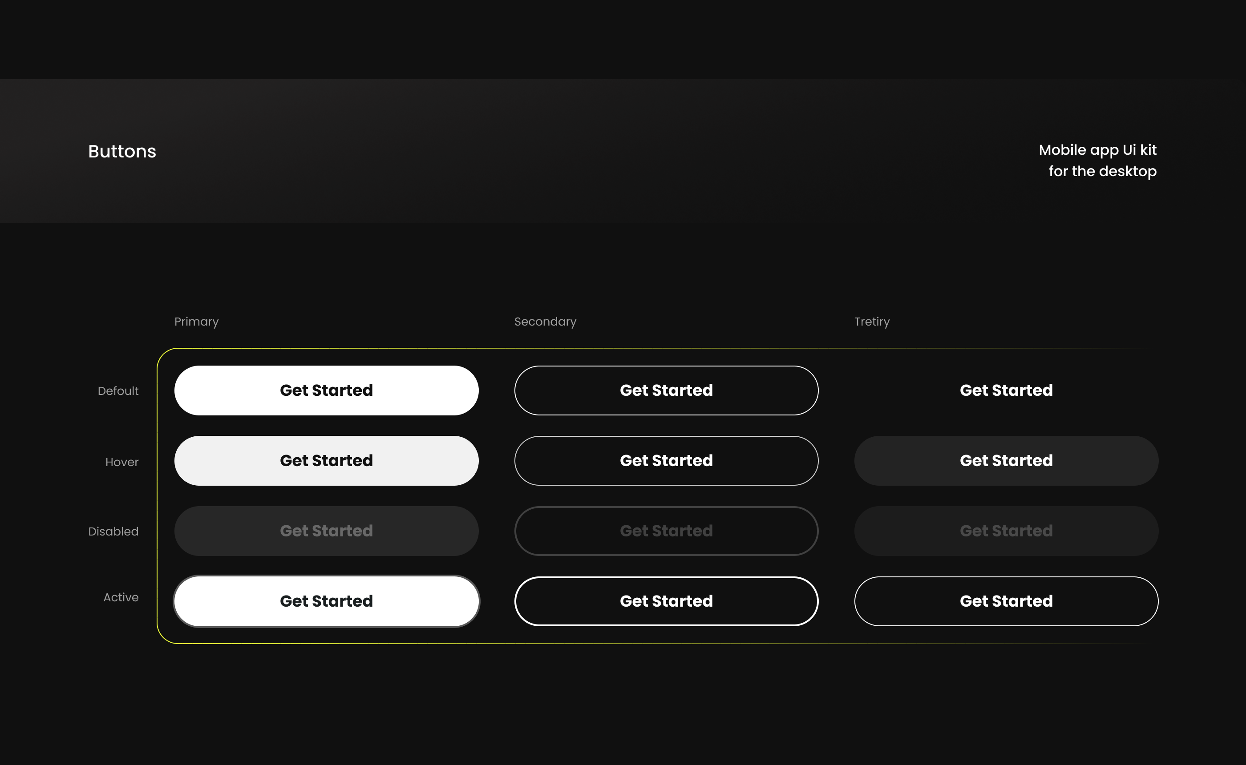The width and height of the screenshot is (1246, 765).
Task: Click the Buttons section heading
Action: (122, 151)
